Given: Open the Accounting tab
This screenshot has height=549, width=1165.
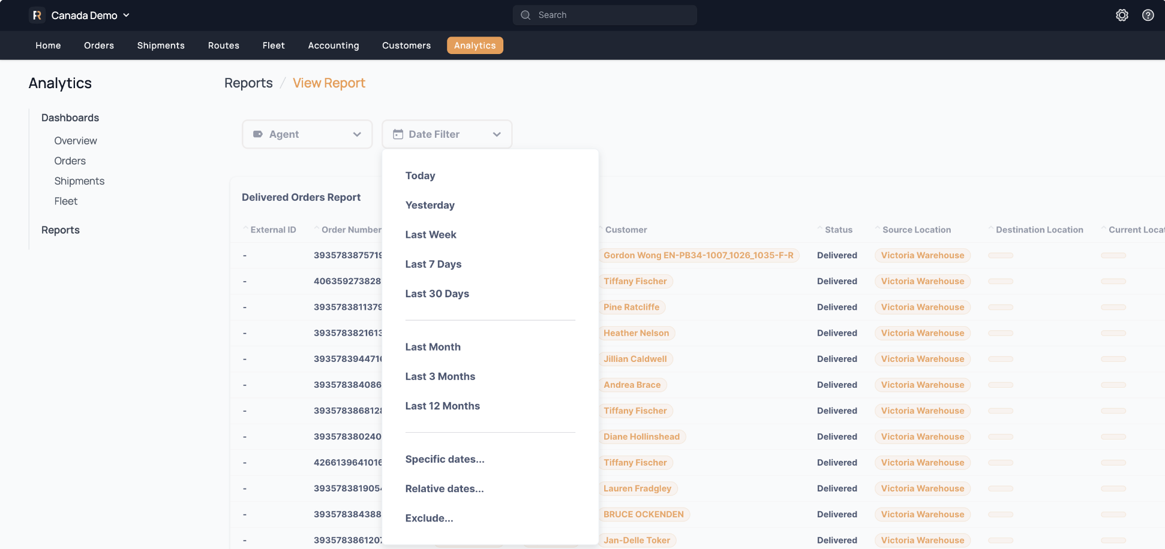Looking at the screenshot, I should tap(333, 46).
